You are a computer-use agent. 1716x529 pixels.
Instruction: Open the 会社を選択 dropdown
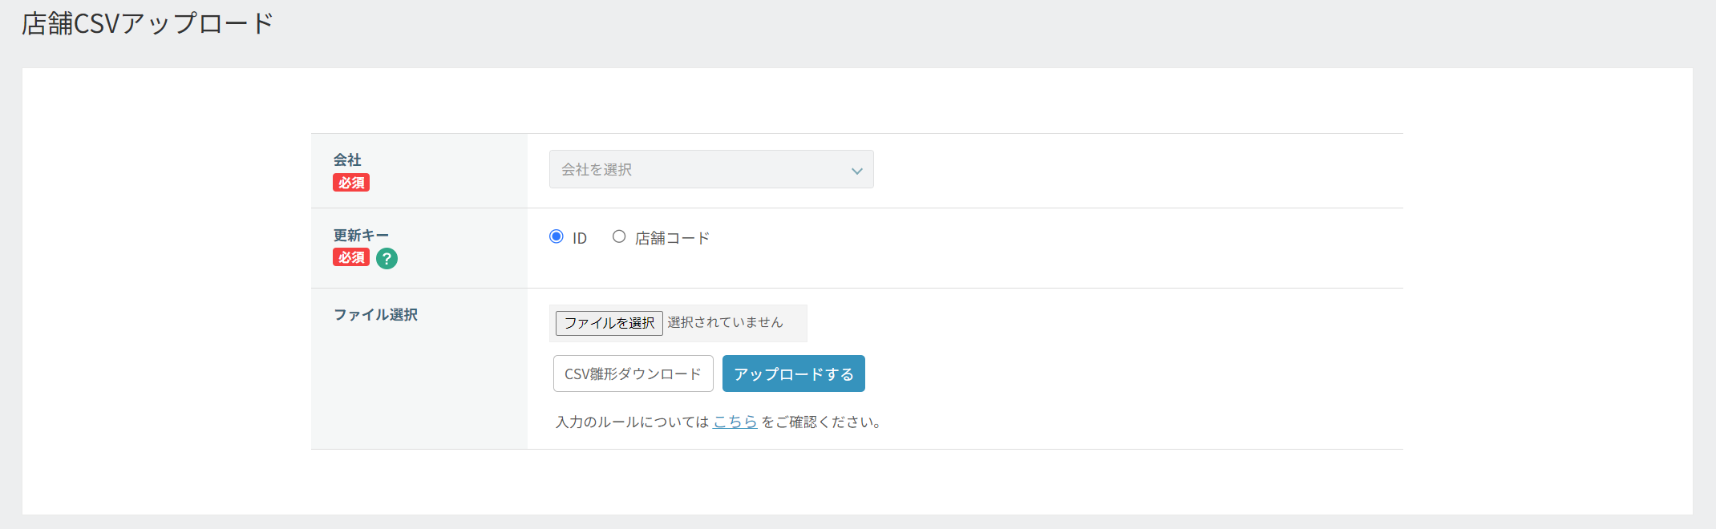698,169
